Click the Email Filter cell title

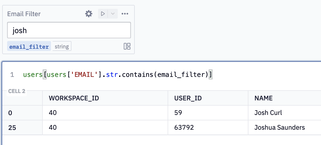tap(24, 14)
